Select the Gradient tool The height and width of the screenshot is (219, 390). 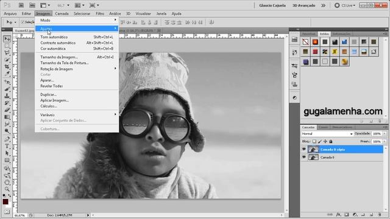[7, 117]
